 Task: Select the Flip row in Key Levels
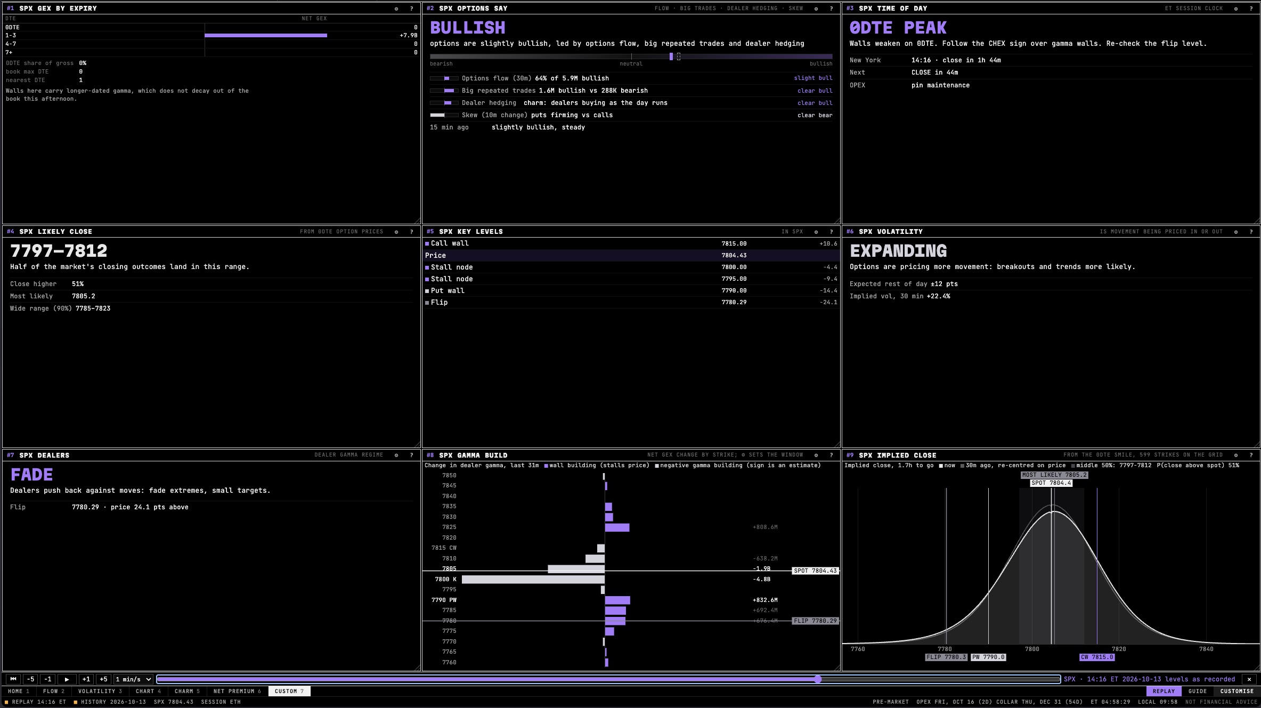coord(631,303)
